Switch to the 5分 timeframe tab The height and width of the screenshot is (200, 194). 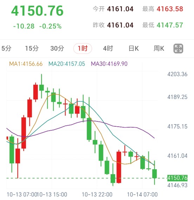click(6, 48)
